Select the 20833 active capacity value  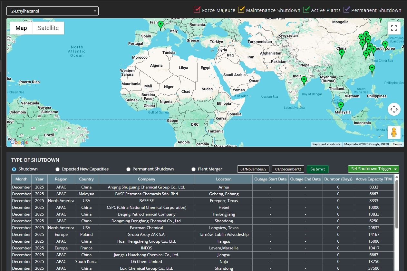pos(374,228)
